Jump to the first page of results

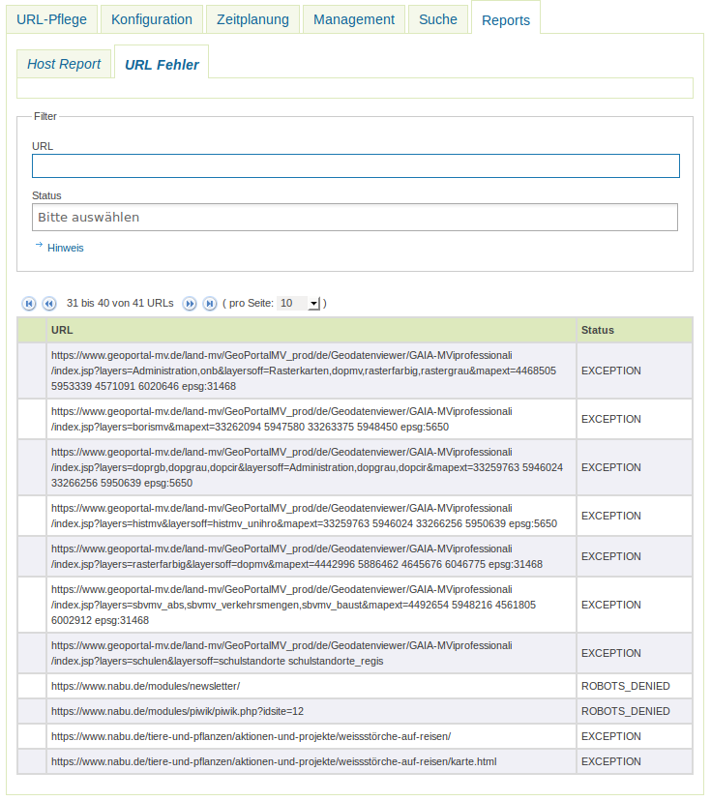(x=28, y=303)
